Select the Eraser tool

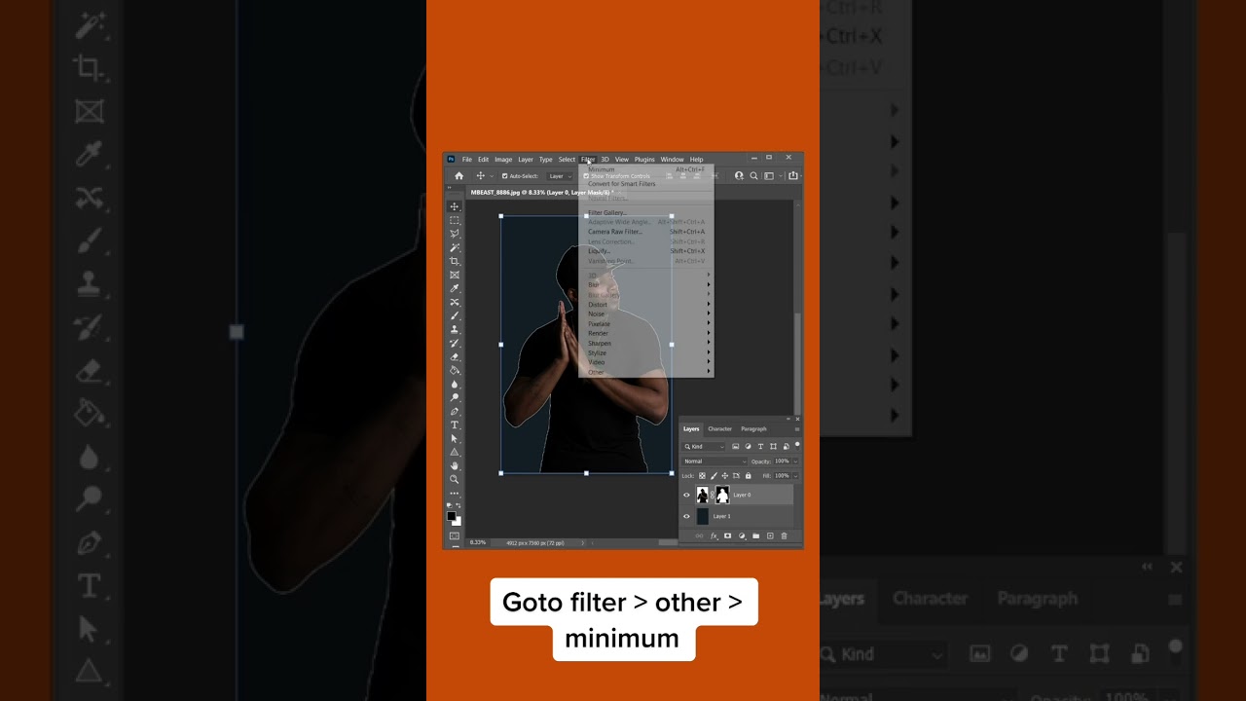pyautogui.click(x=455, y=356)
